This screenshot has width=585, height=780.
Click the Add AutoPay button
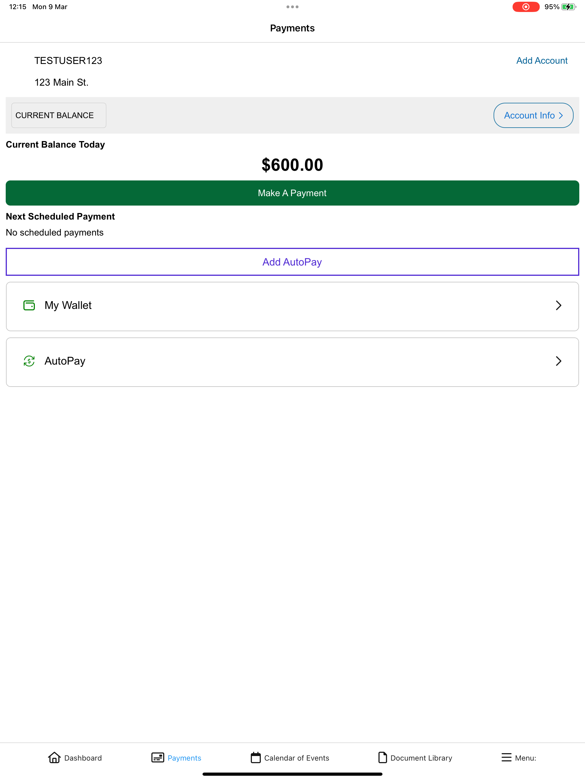pos(292,262)
